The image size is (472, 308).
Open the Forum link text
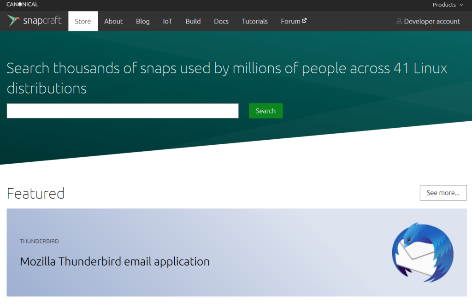pyautogui.click(x=290, y=21)
